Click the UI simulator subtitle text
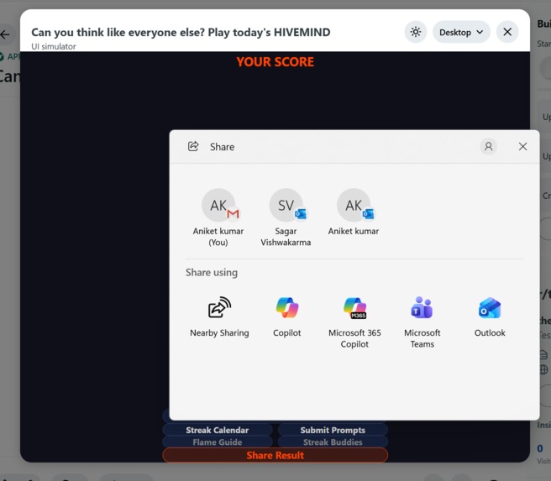Image resolution: width=551 pixels, height=481 pixels. pos(54,46)
